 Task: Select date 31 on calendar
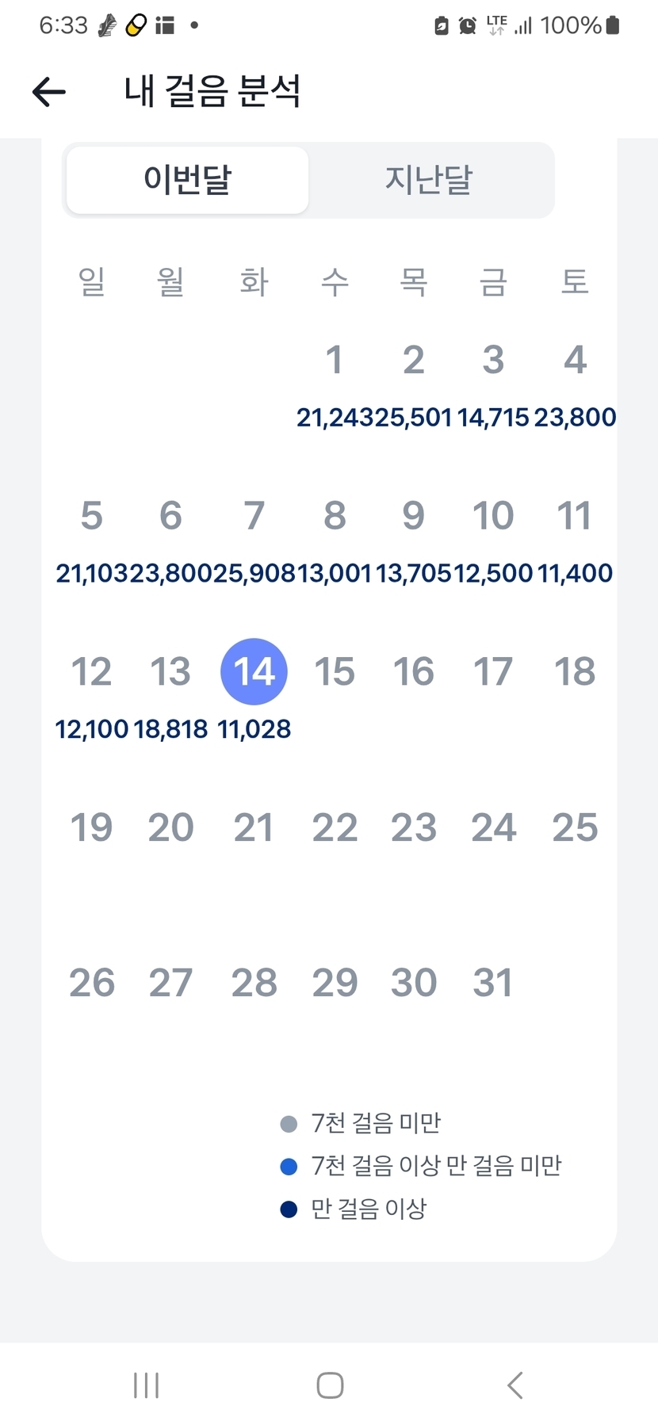click(493, 983)
